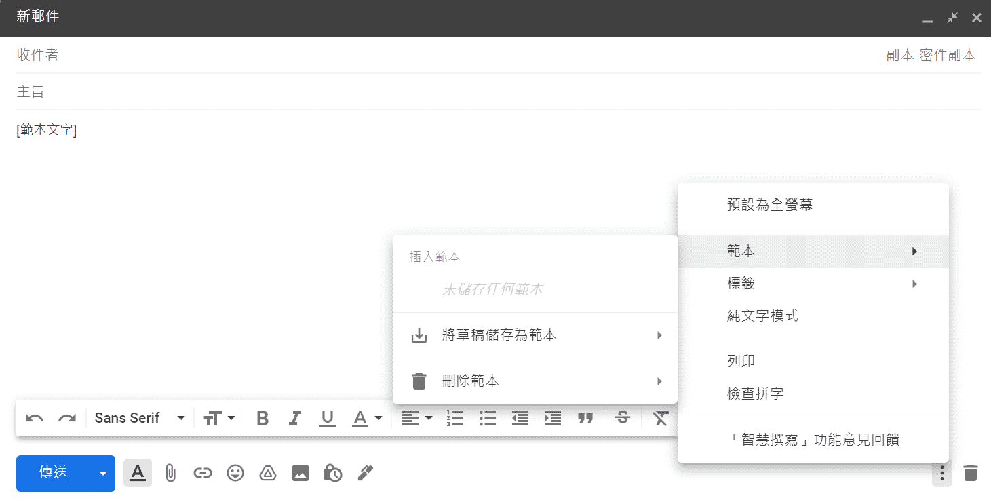This screenshot has width=991, height=502.
Task: Insert a bulleted list
Action: click(487, 418)
